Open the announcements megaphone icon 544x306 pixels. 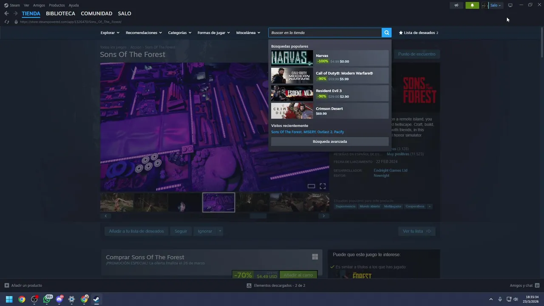coord(456,6)
